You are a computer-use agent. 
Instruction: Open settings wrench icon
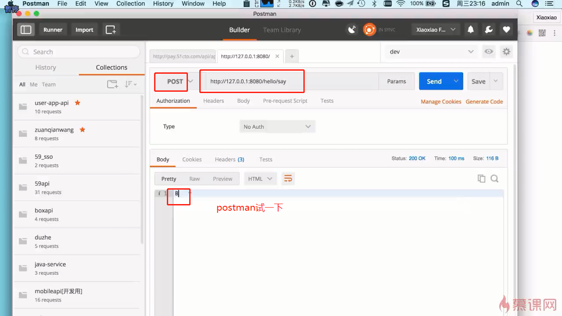489,30
